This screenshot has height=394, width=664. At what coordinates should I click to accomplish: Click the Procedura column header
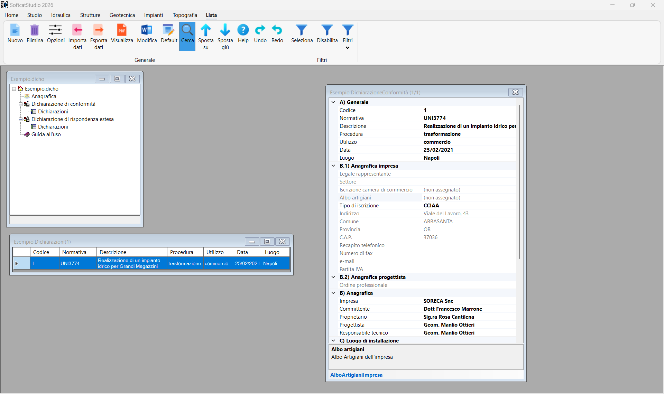pyautogui.click(x=185, y=252)
